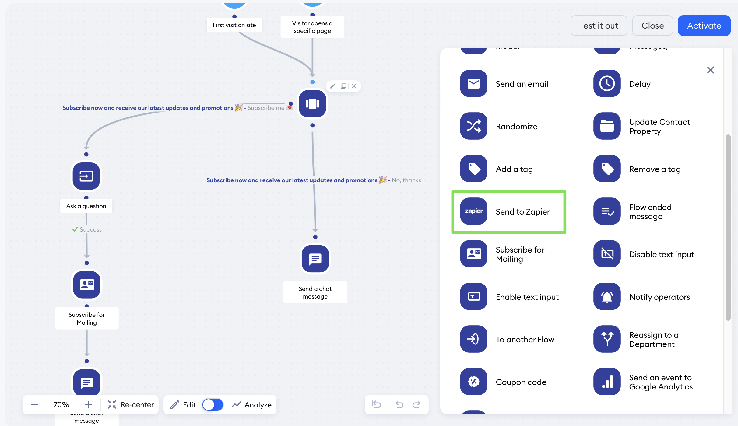Activate the flow
The height and width of the screenshot is (426, 738).
704,26
